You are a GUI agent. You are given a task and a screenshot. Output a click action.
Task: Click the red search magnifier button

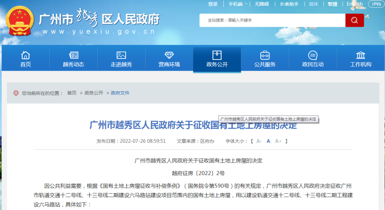354,20
